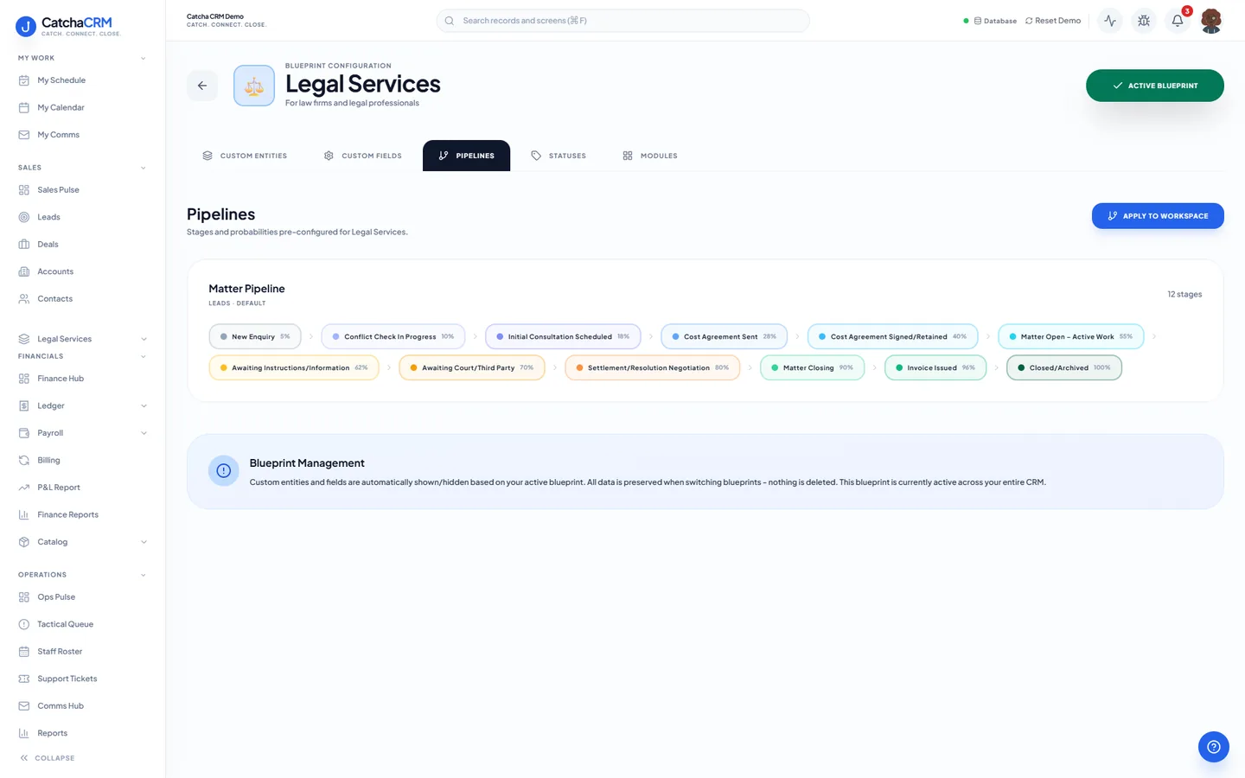The image size is (1245, 778).
Task: Collapse the My Work section
Action: (144, 59)
